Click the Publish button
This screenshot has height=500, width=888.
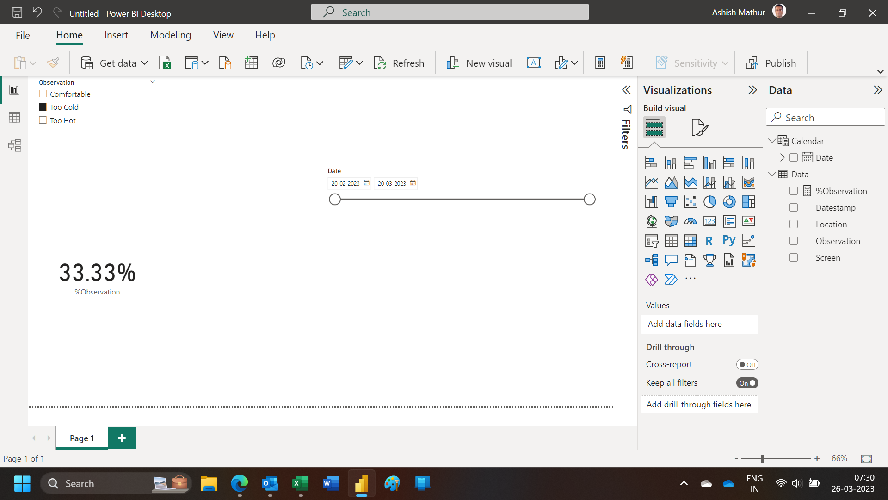tap(771, 63)
